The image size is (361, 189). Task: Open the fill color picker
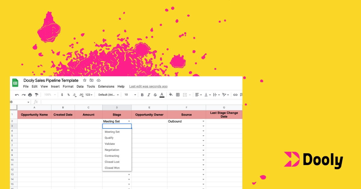pyautogui.click(x=171, y=95)
